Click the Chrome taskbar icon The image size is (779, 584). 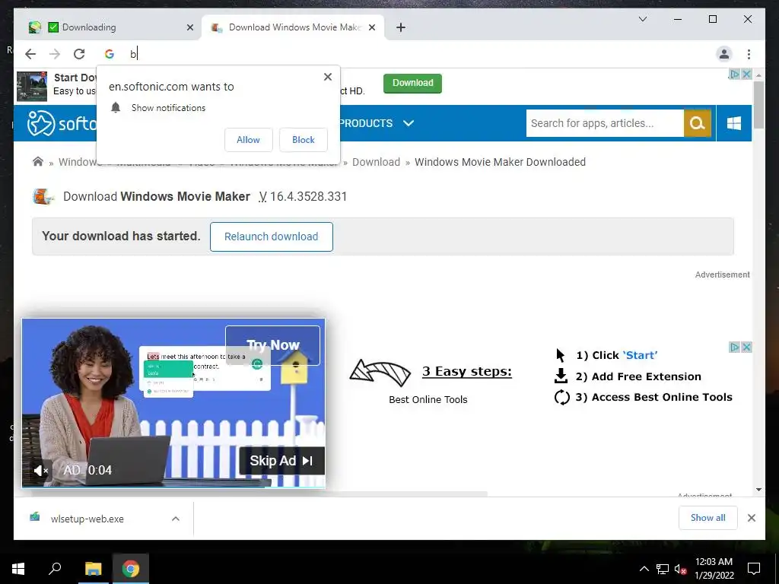(131, 569)
